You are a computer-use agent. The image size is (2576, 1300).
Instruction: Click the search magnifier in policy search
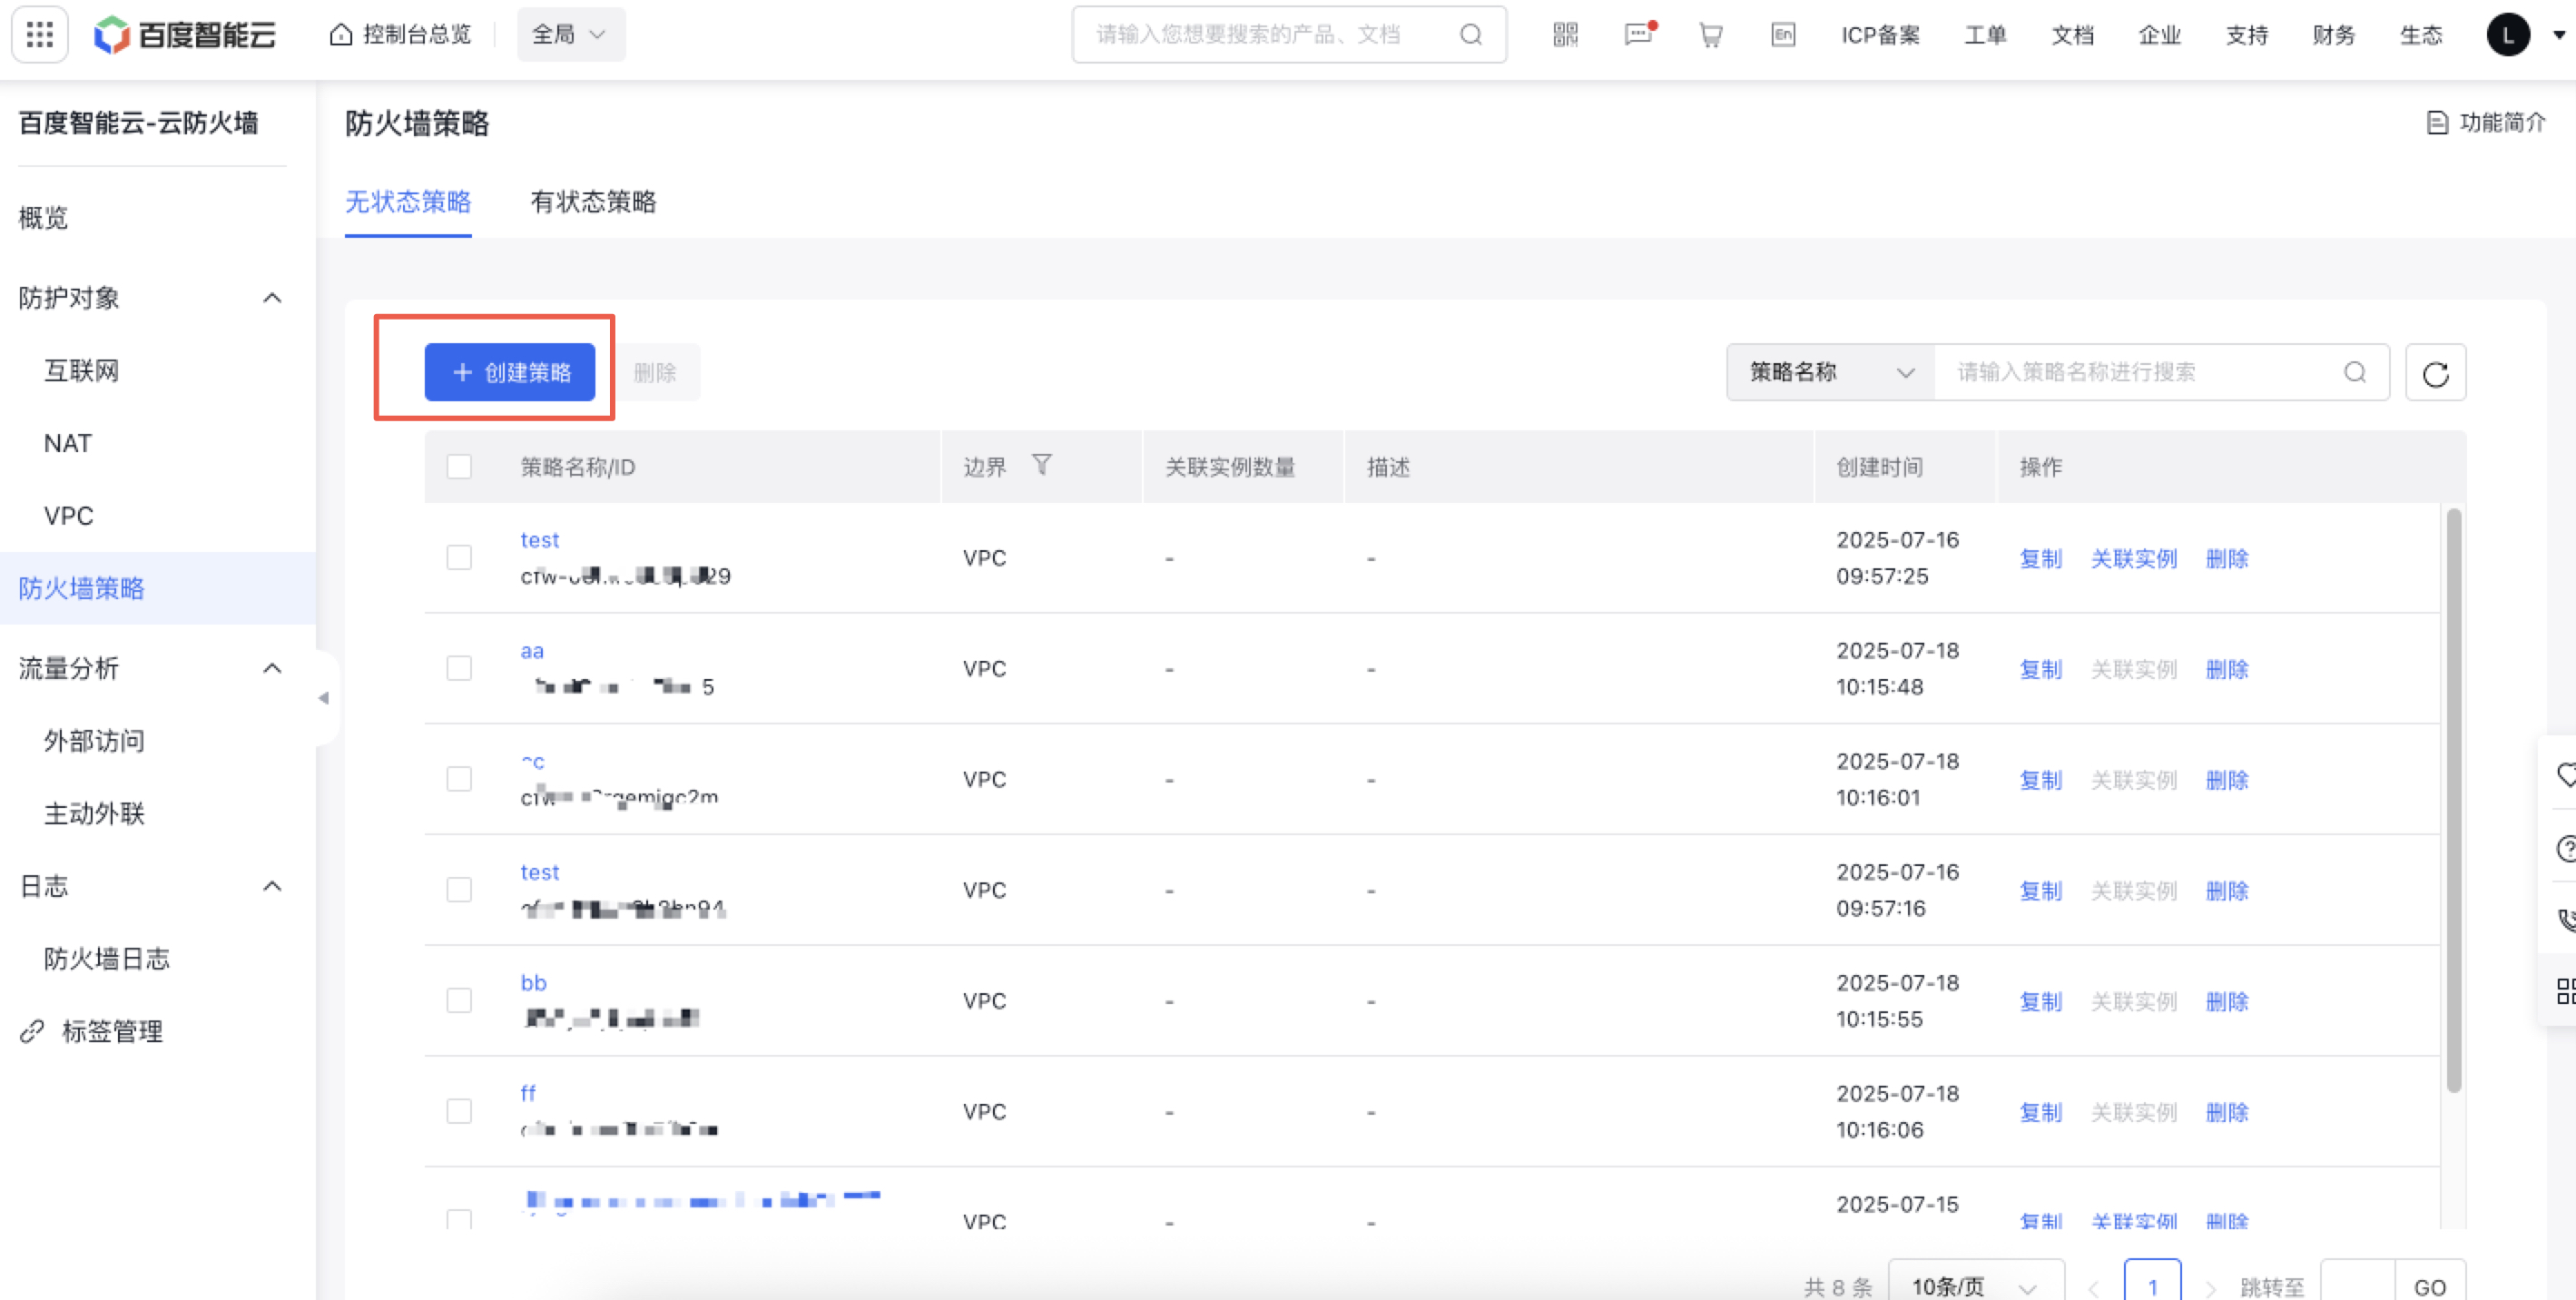2354,373
